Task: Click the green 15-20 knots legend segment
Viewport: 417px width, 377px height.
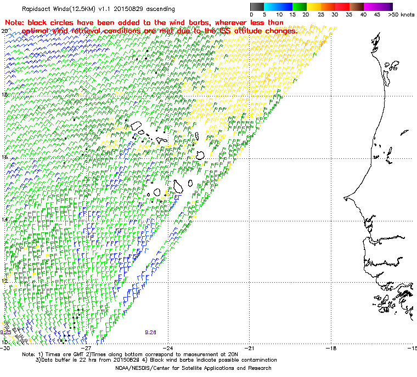Action: click(299, 7)
